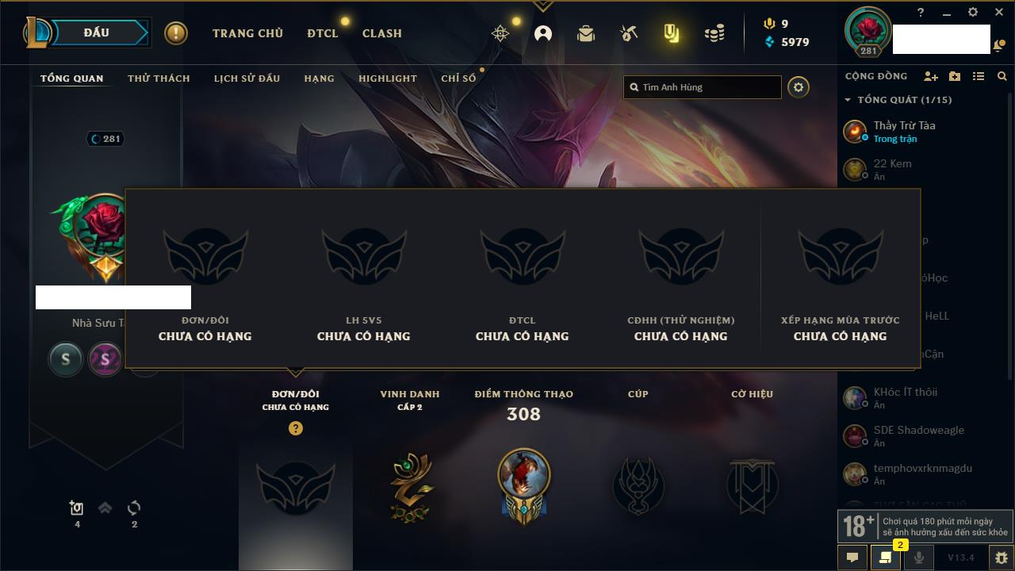Toggle the chat window button
This screenshot has width=1015, height=571.
852,558
